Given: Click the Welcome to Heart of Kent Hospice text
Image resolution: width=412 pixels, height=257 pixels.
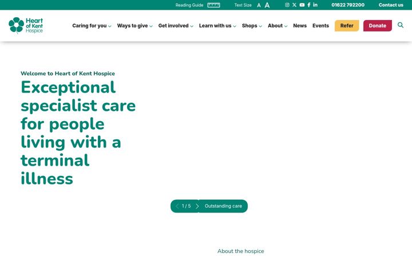Looking at the screenshot, I should (68, 74).
